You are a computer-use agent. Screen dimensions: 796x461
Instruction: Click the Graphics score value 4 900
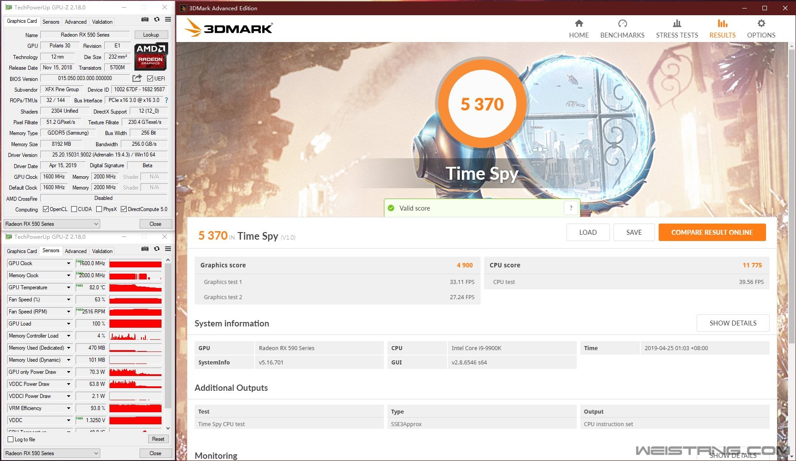(x=464, y=265)
